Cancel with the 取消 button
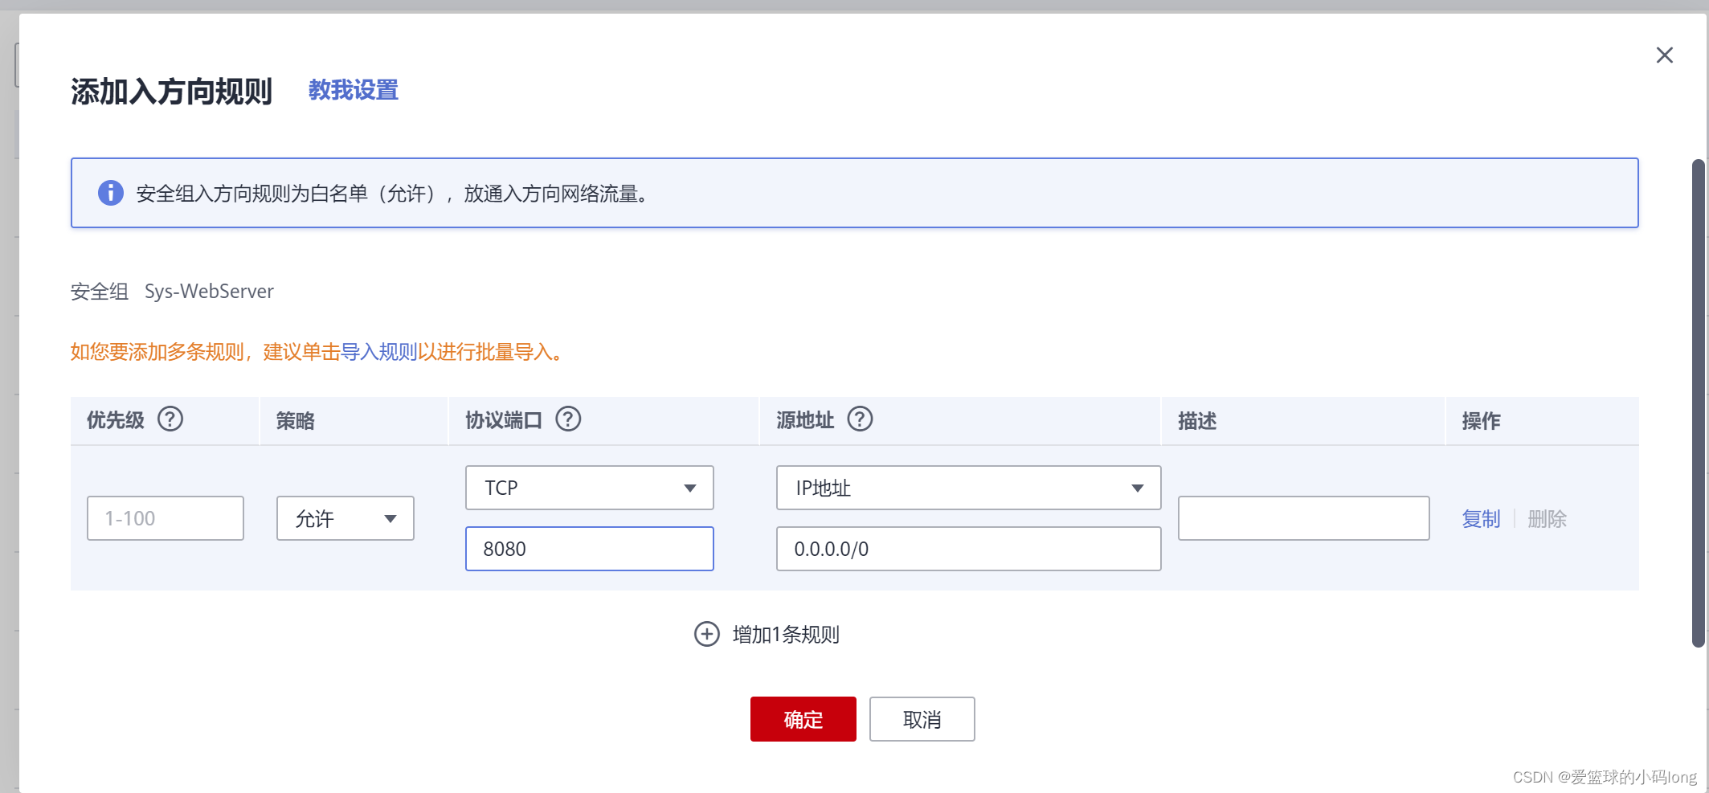Viewport: 1709px width, 793px height. pos(922,719)
